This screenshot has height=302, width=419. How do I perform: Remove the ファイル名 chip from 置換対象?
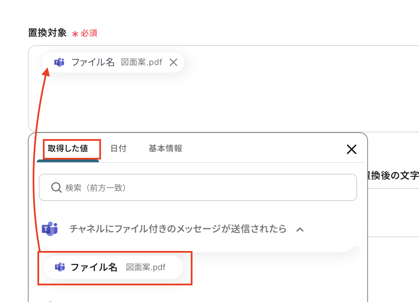(173, 62)
